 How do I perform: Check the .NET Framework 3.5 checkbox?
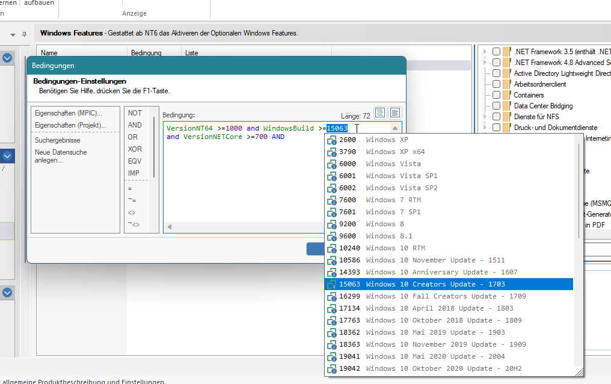[x=496, y=51]
